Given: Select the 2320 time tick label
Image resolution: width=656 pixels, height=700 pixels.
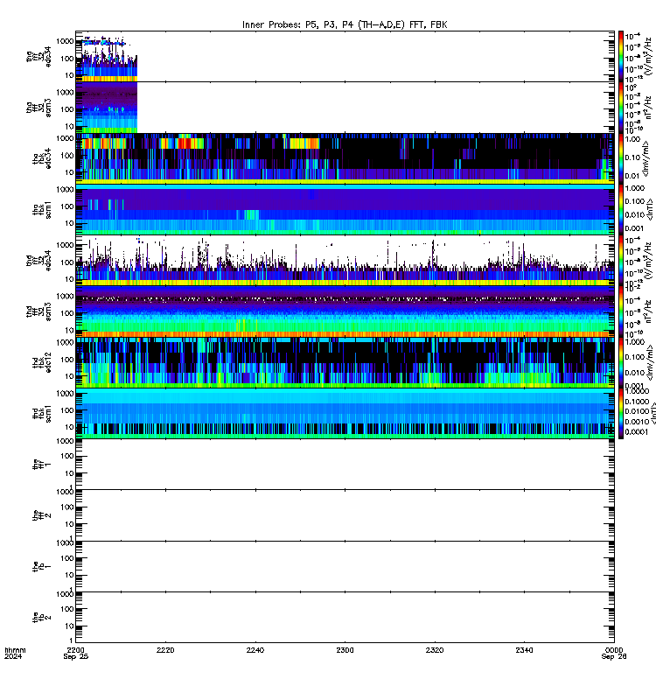Looking at the screenshot, I should [435, 650].
